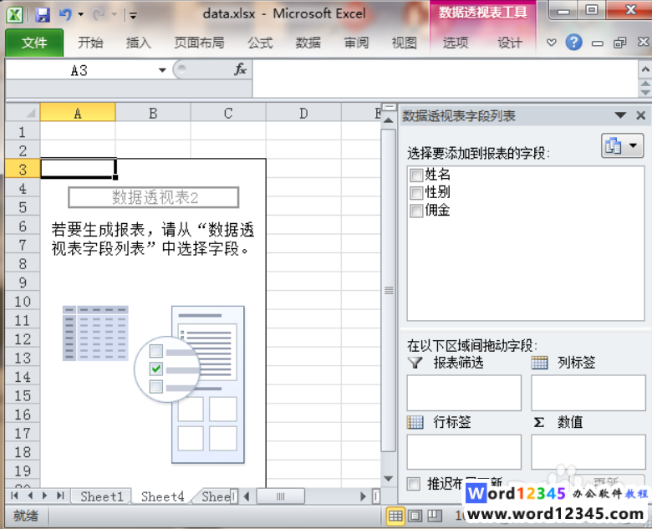Open the field list layout view dropdown
This screenshot has width=652, height=529.
[x=622, y=145]
